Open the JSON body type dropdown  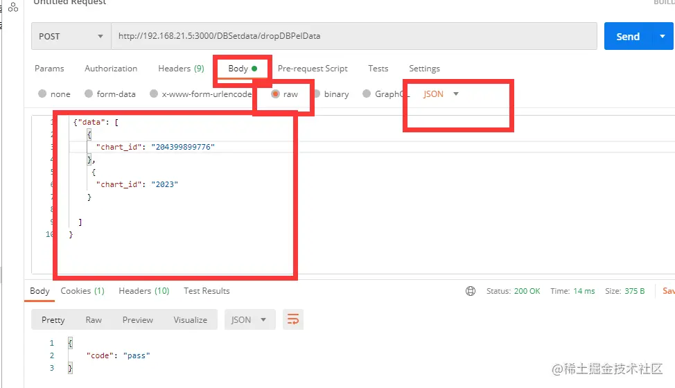tap(441, 94)
